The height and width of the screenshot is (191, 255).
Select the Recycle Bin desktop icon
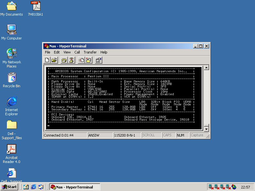pyautogui.click(x=11, y=80)
